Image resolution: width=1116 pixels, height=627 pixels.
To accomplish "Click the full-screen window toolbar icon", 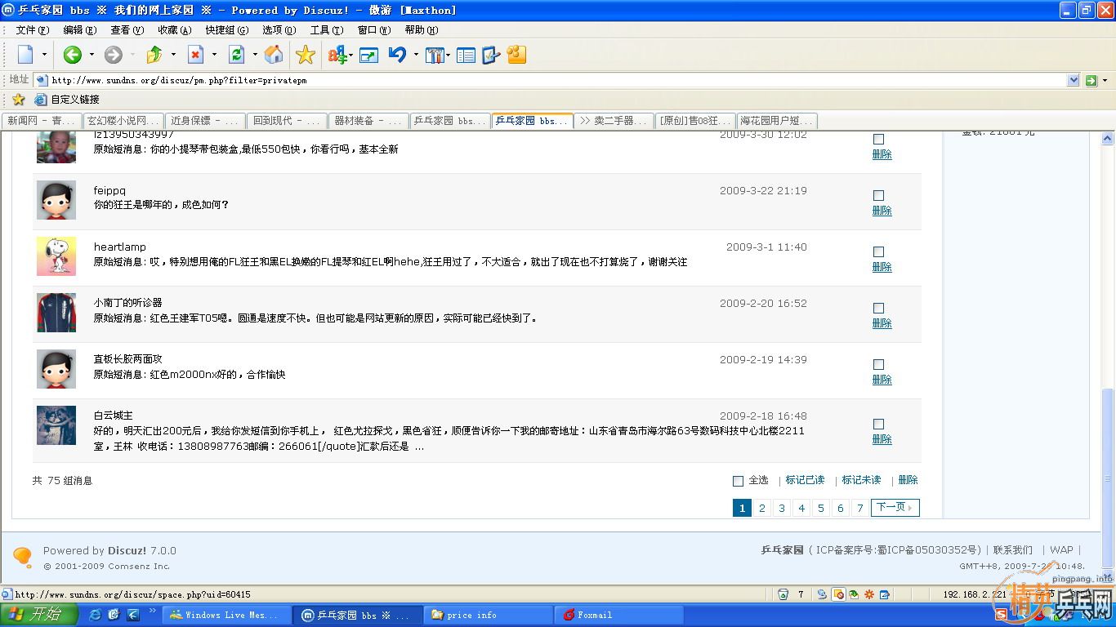I will (x=369, y=56).
